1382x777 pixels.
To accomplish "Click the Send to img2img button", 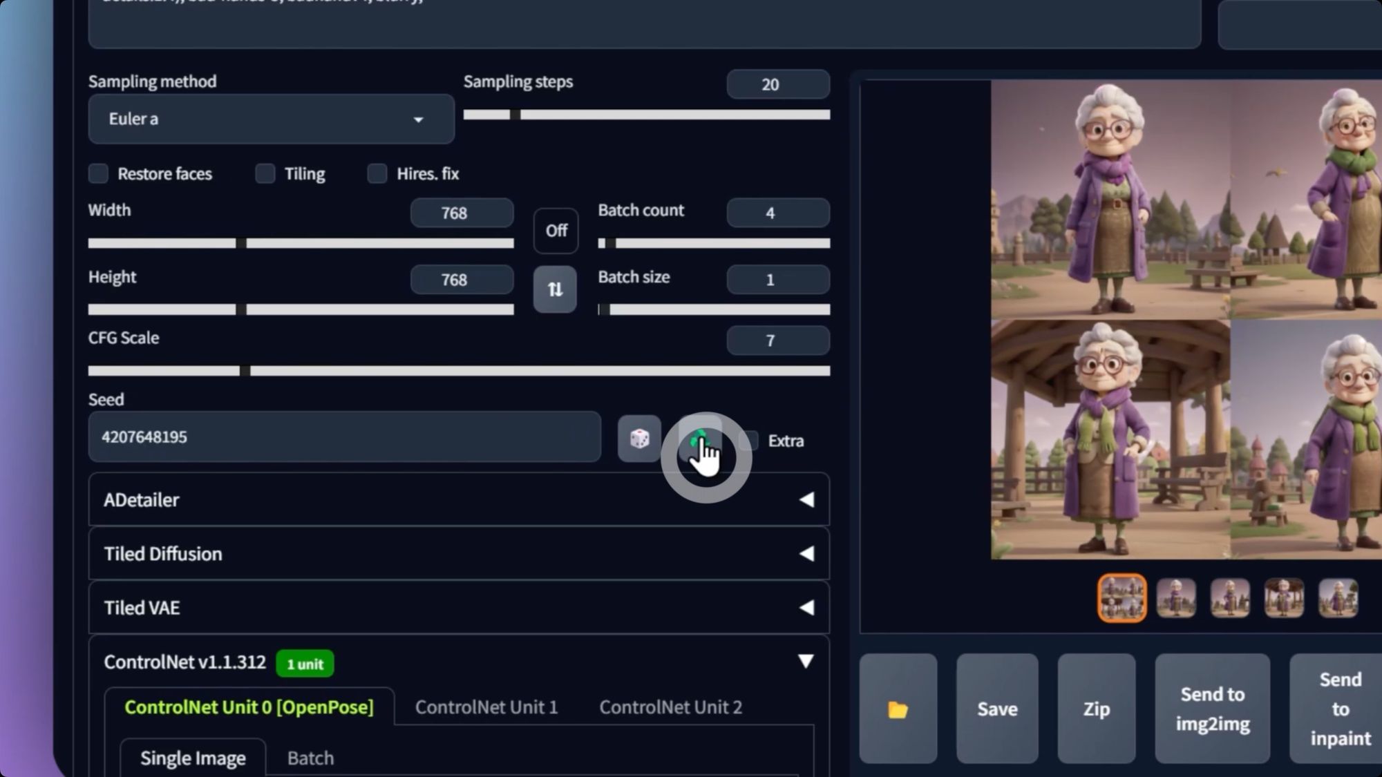I will [1212, 709].
